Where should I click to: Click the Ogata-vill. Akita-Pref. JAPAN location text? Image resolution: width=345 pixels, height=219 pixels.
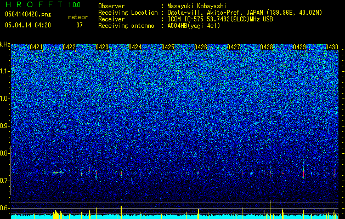245,13
